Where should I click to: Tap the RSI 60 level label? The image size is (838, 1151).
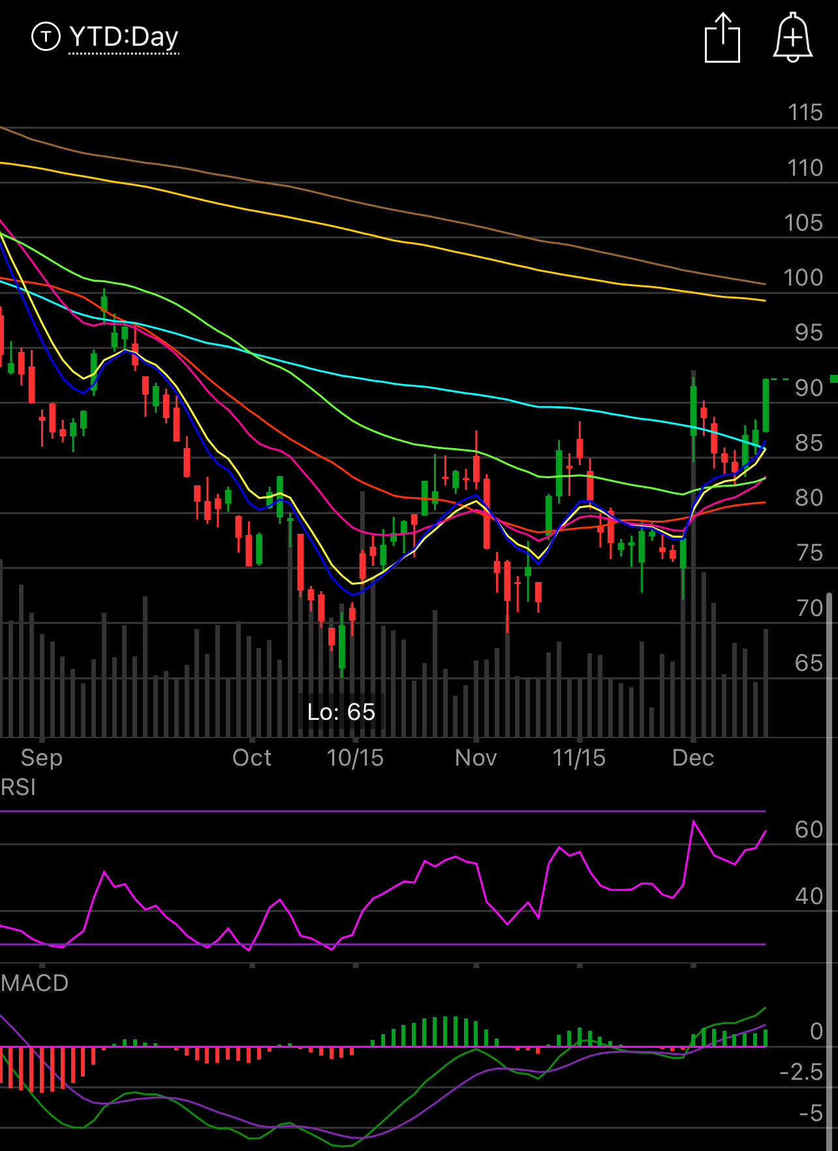tap(809, 830)
